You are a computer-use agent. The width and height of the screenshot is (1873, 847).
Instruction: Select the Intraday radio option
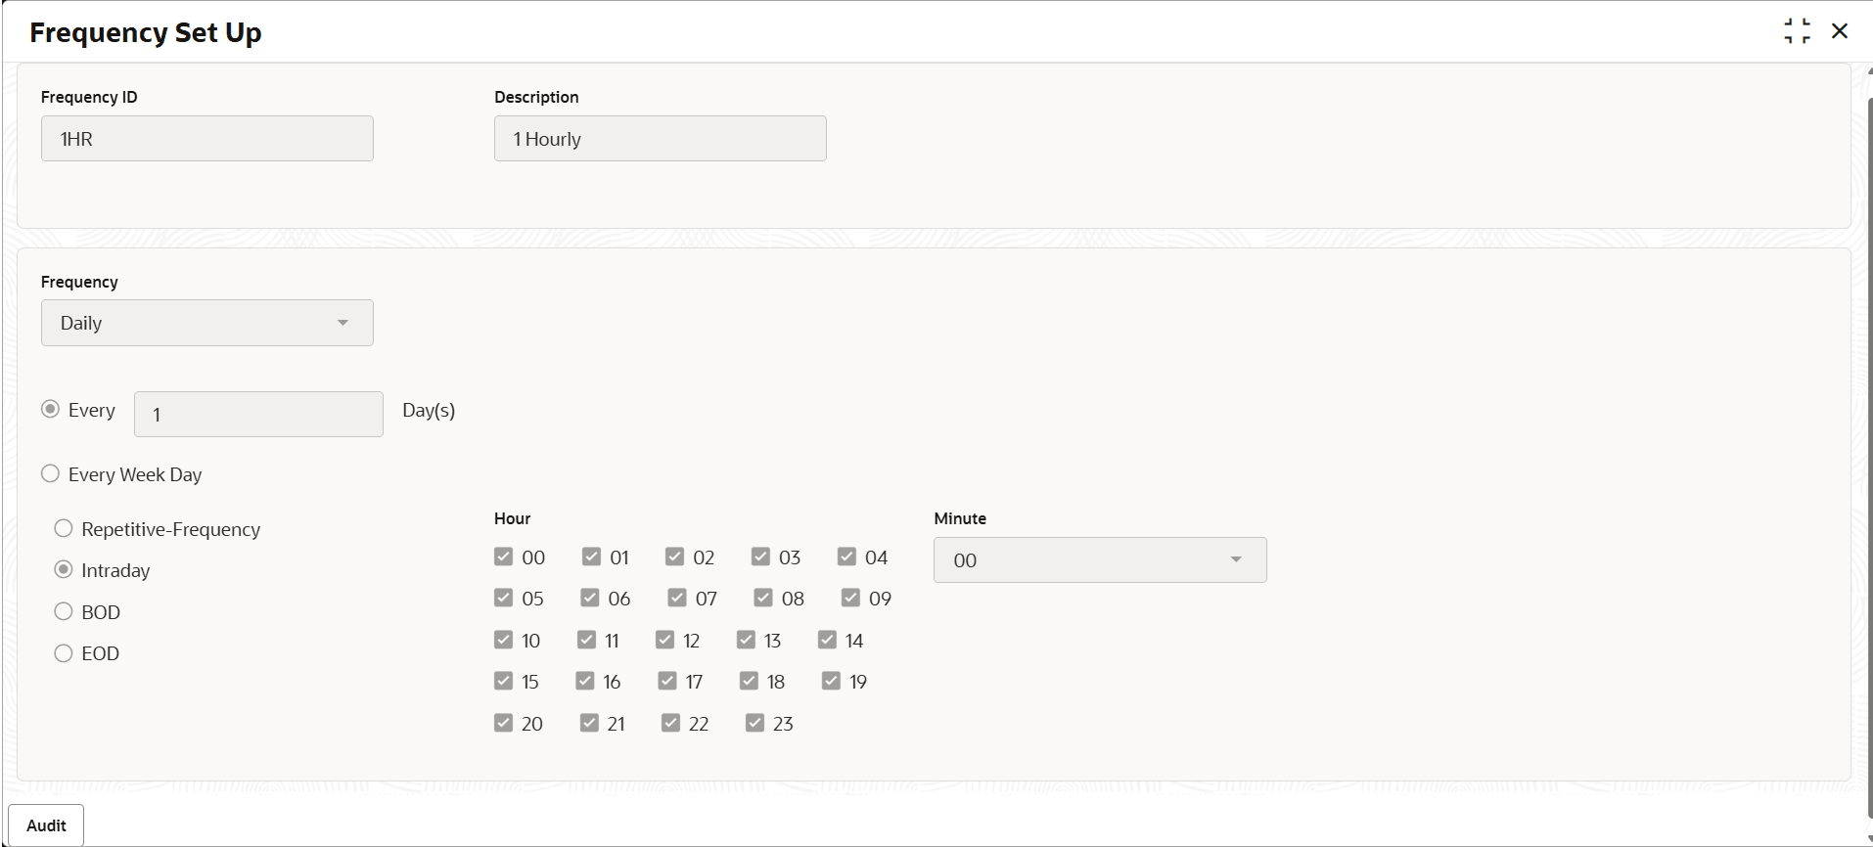point(64,570)
